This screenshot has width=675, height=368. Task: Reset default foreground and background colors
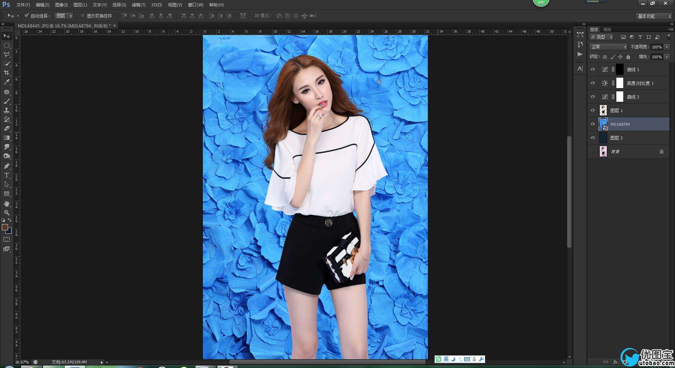pos(3,220)
